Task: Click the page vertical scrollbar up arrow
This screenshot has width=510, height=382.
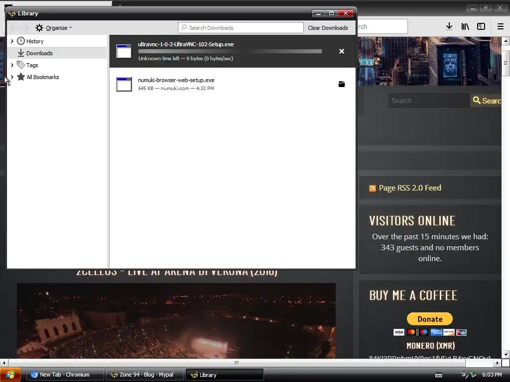Action: click(x=506, y=41)
